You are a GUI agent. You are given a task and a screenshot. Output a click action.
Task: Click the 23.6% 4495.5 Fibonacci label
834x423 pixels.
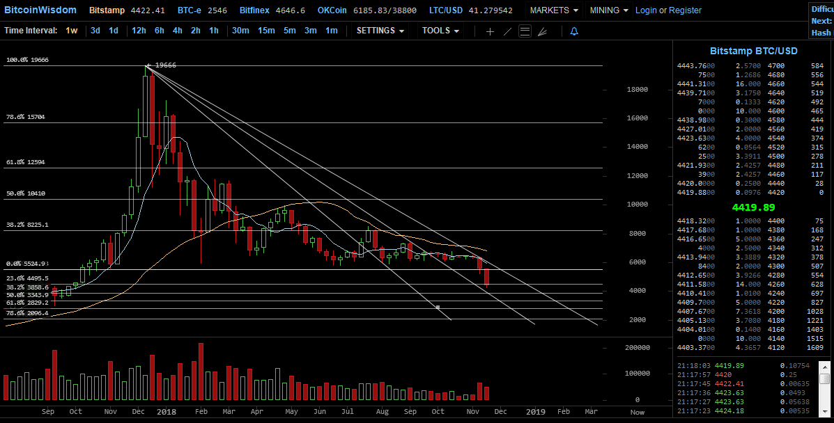pyautogui.click(x=27, y=278)
